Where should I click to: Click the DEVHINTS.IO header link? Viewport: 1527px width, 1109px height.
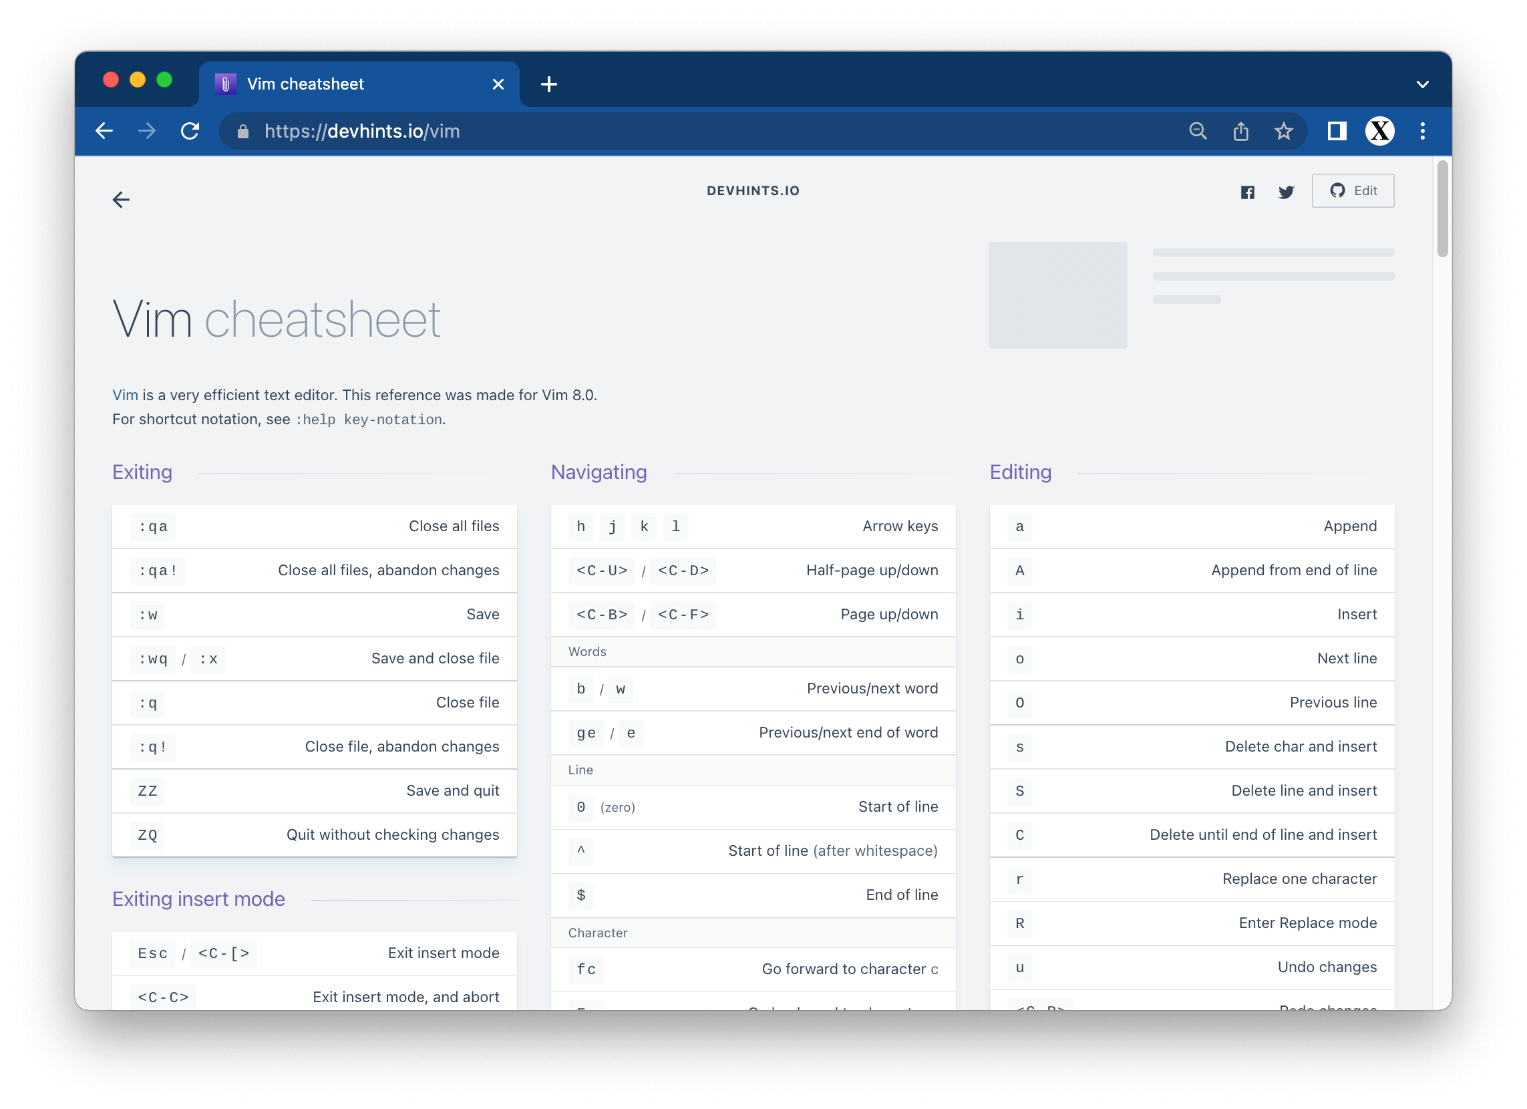753,190
